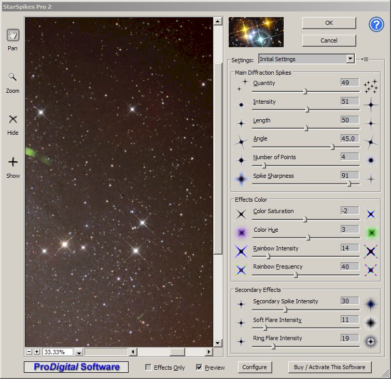Screen dimensions: 391x379
Task: Toggle the Preview checkbox
Action: [x=199, y=367]
